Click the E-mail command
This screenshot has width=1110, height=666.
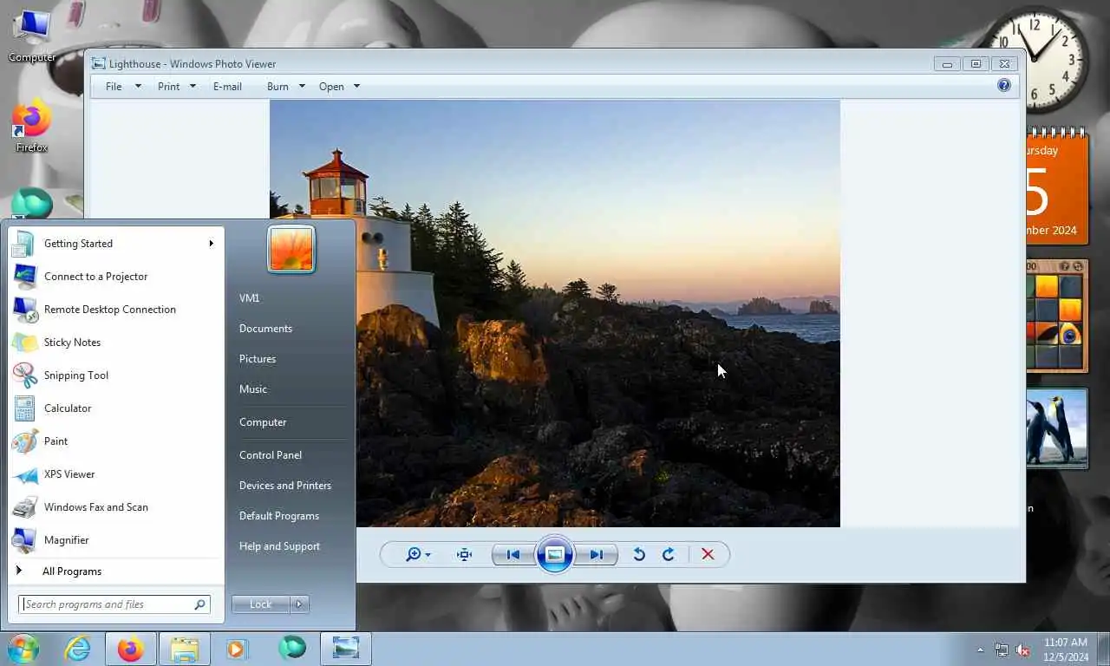(227, 86)
